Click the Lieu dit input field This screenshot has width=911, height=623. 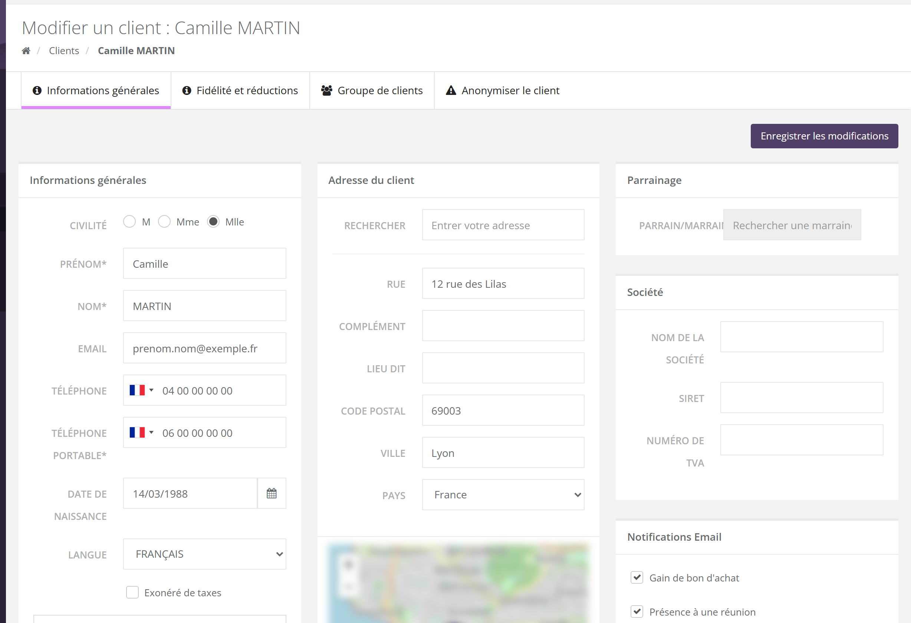pyautogui.click(x=503, y=368)
